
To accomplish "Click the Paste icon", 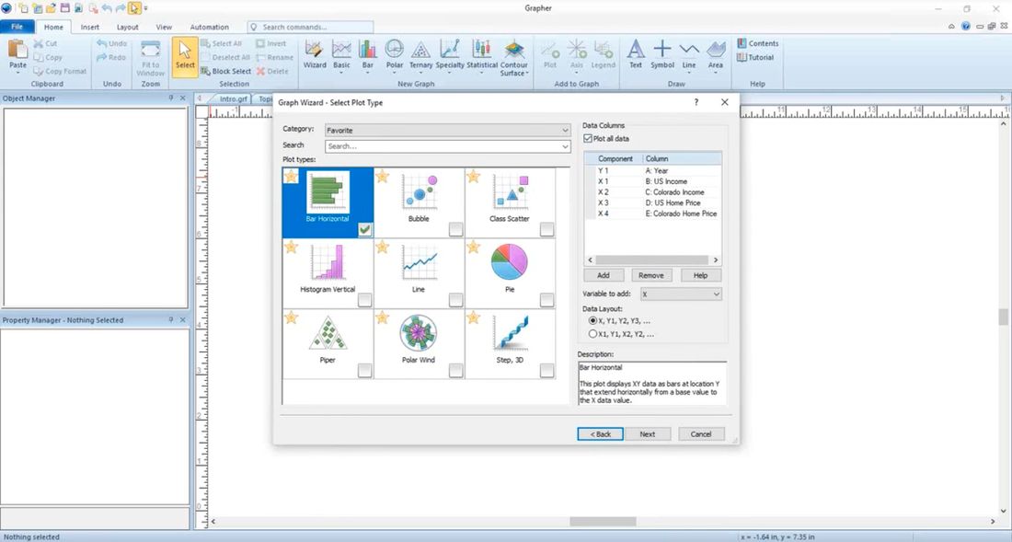I will pyautogui.click(x=18, y=49).
